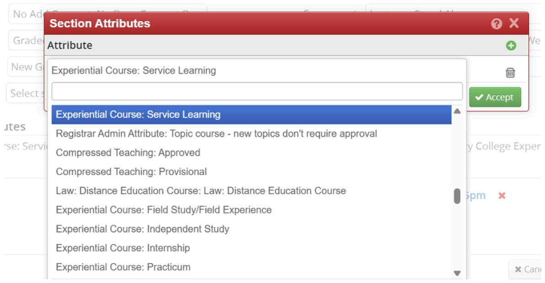Click the attribute list scrollbar thumb
Viewport: 545px width, 283px height.
tap(457, 196)
